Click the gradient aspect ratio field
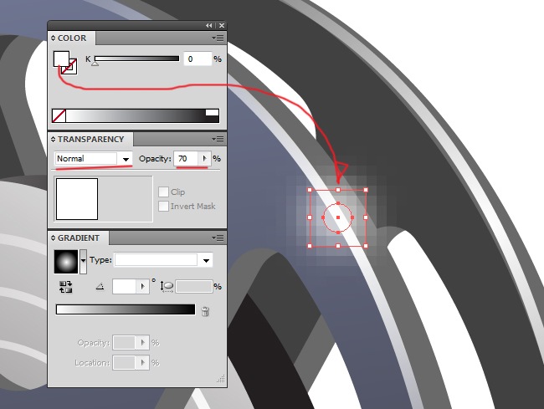 194,287
